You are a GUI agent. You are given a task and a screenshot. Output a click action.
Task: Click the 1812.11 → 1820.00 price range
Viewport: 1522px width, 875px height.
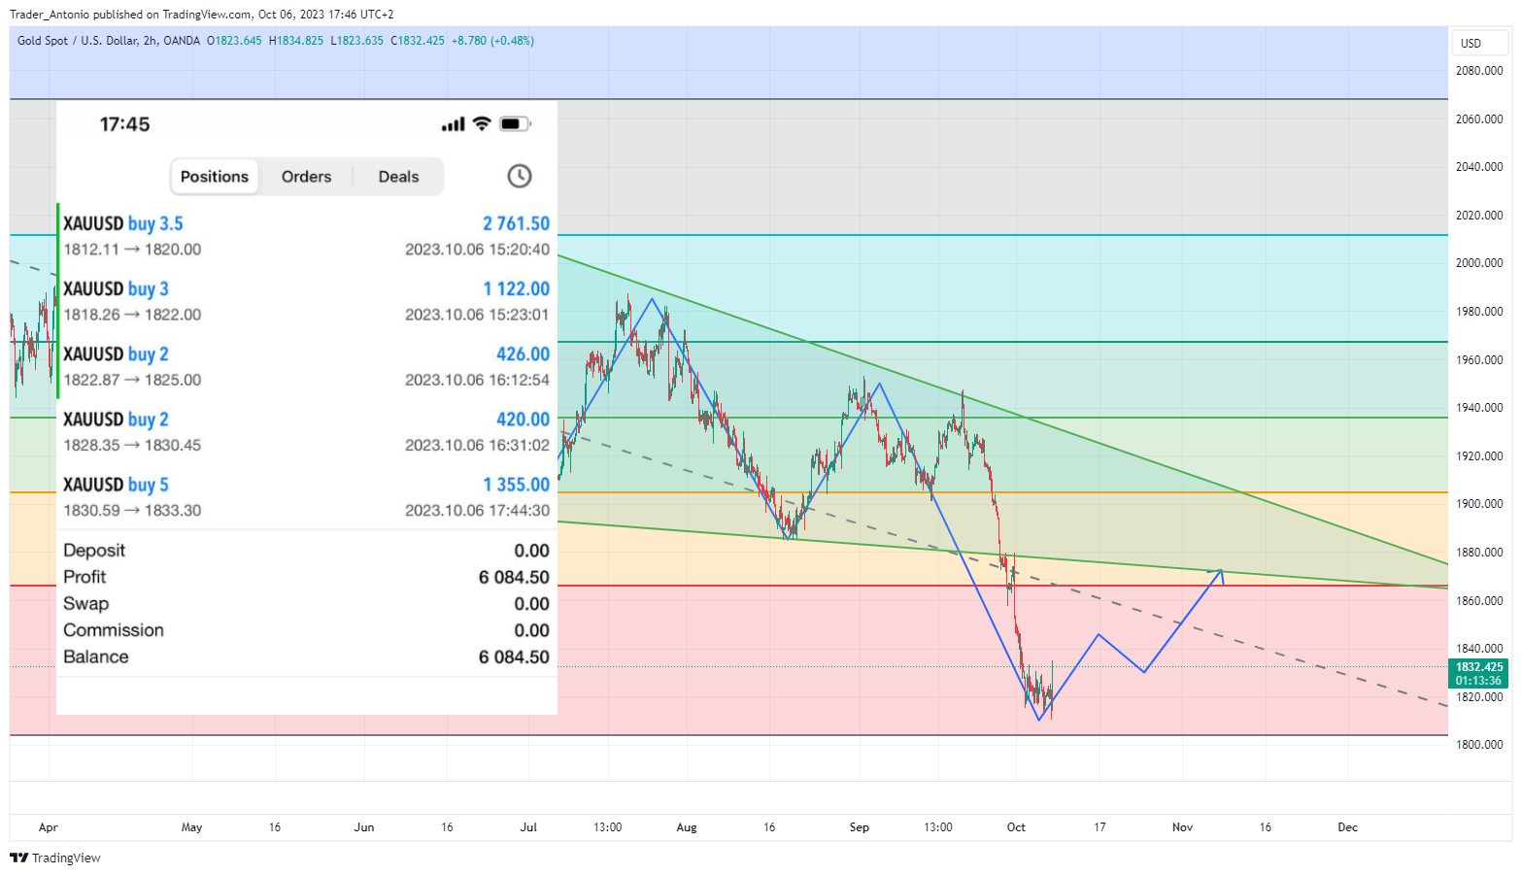pos(132,250)
